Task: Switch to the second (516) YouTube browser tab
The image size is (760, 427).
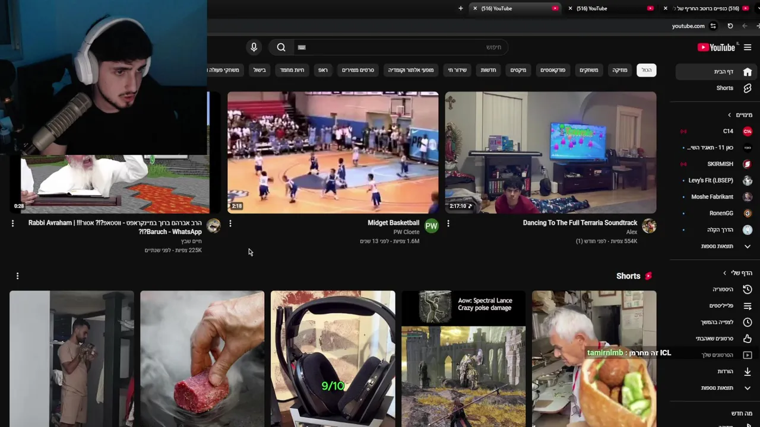Action: [612, 8]
